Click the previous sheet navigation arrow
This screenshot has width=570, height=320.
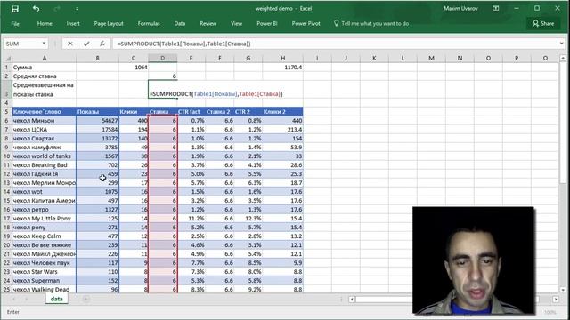tap(14, 299)
